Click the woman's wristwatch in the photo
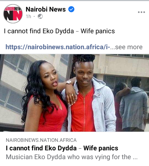The image size is (149, 166). click(69, 82)
